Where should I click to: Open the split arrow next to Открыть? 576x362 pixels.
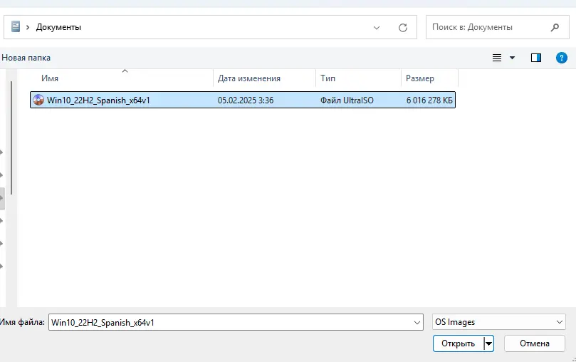click(x=488, y=343)
